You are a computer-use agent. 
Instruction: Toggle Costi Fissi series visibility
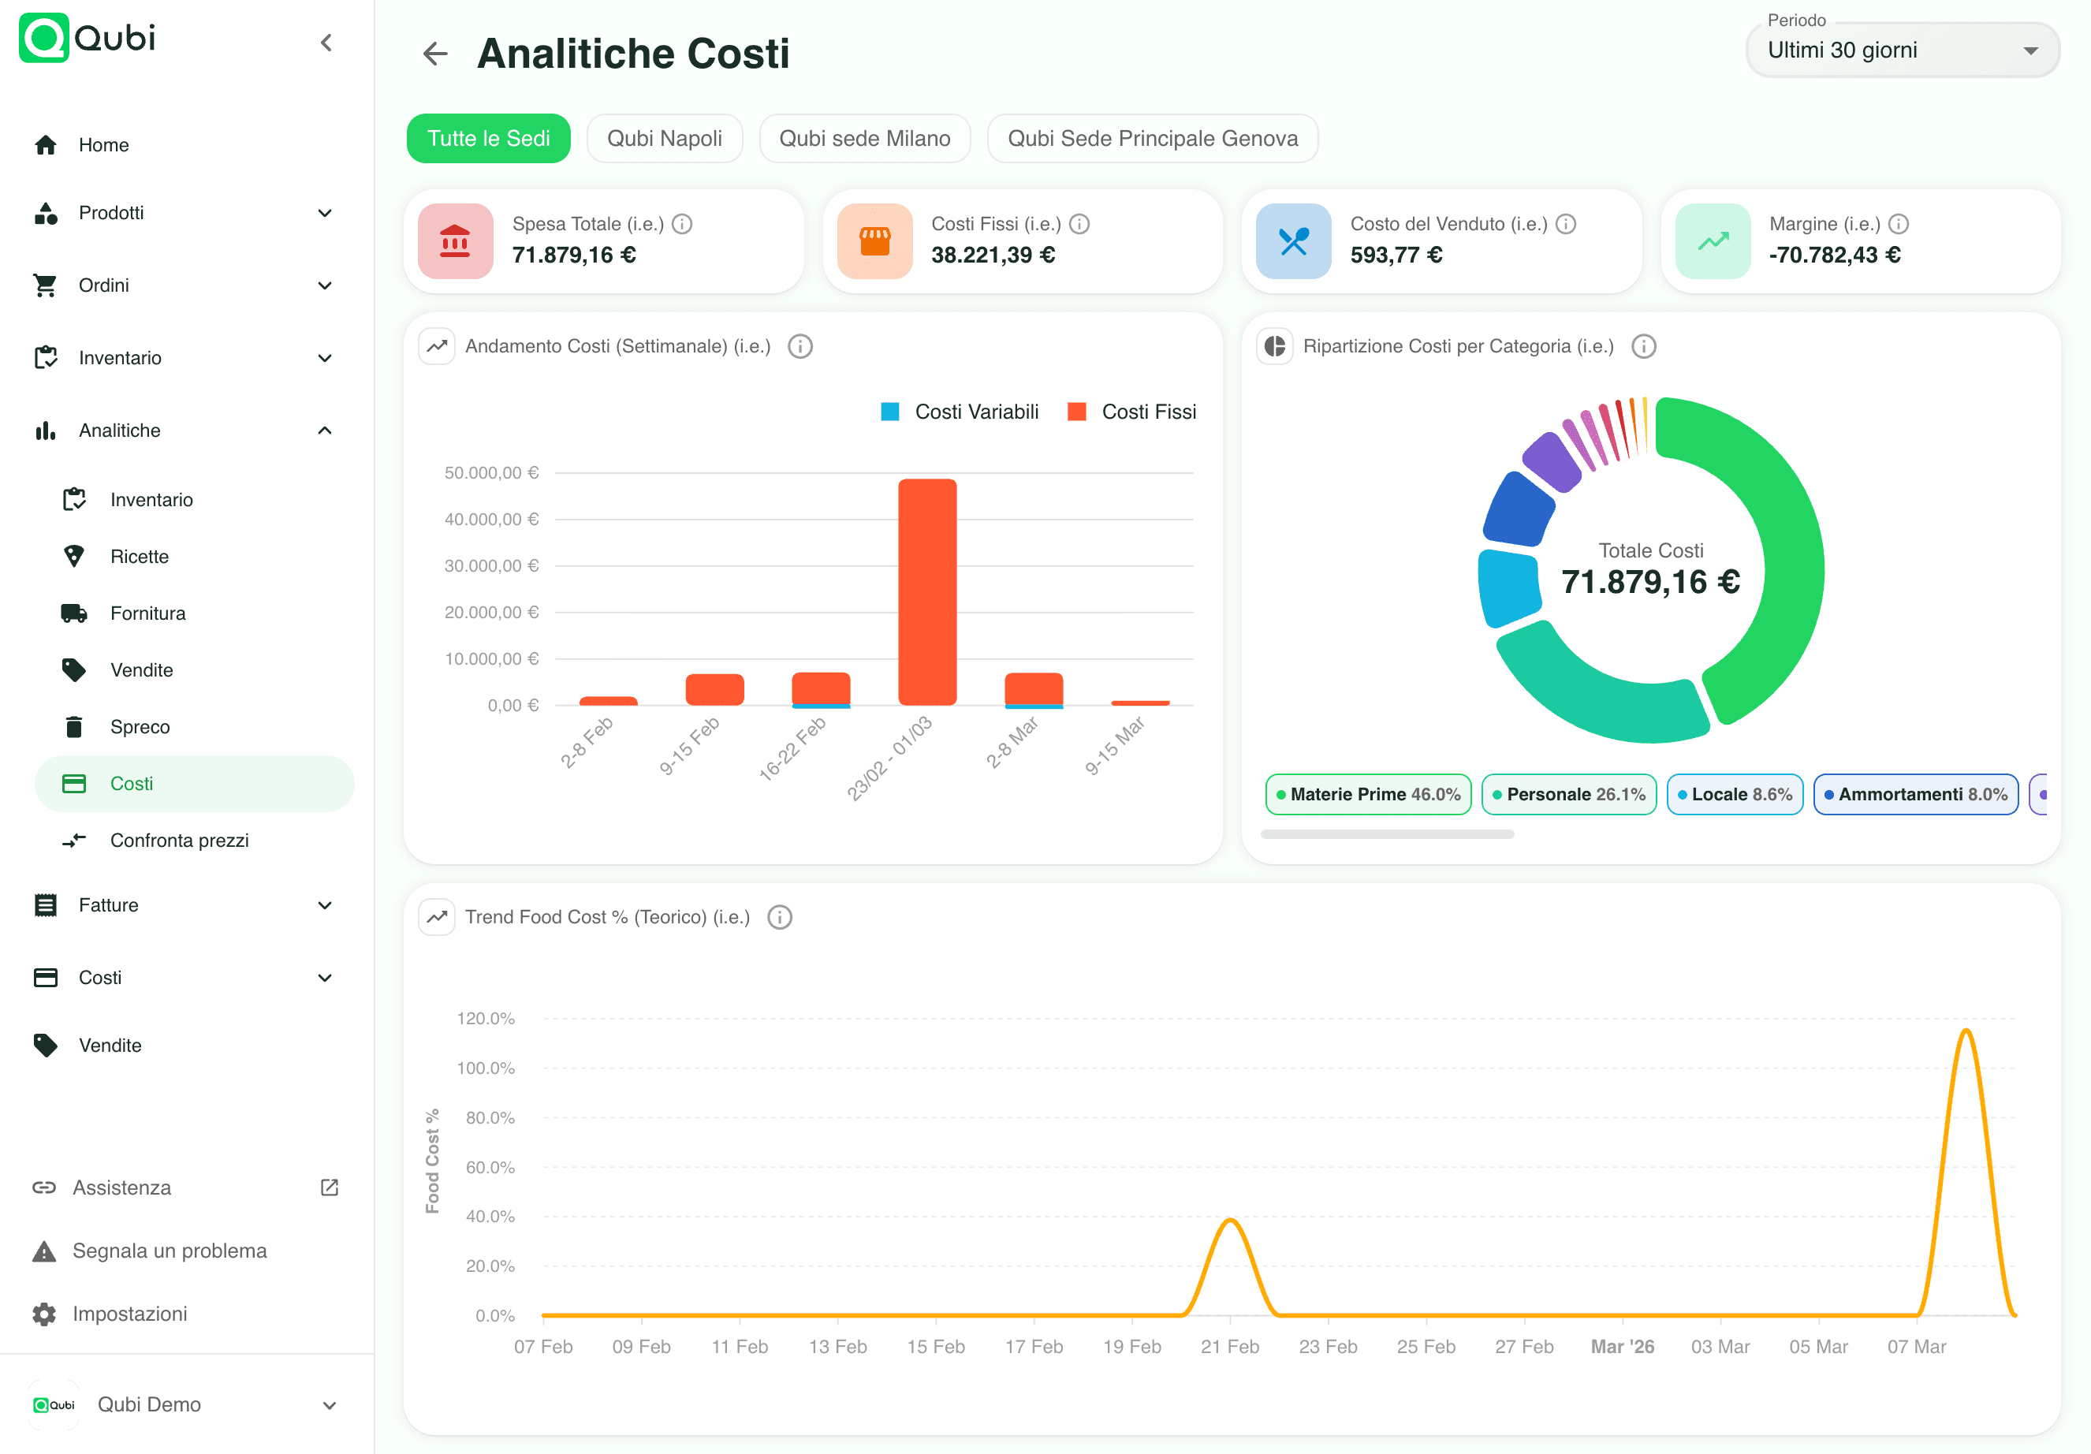(x=1130, y=411)
